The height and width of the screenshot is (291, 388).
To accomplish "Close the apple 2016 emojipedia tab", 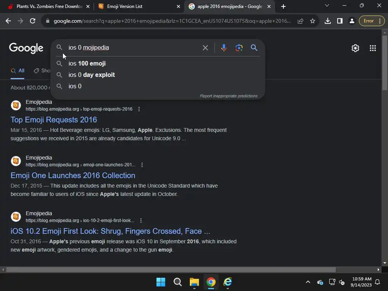I will pos(269,7).
